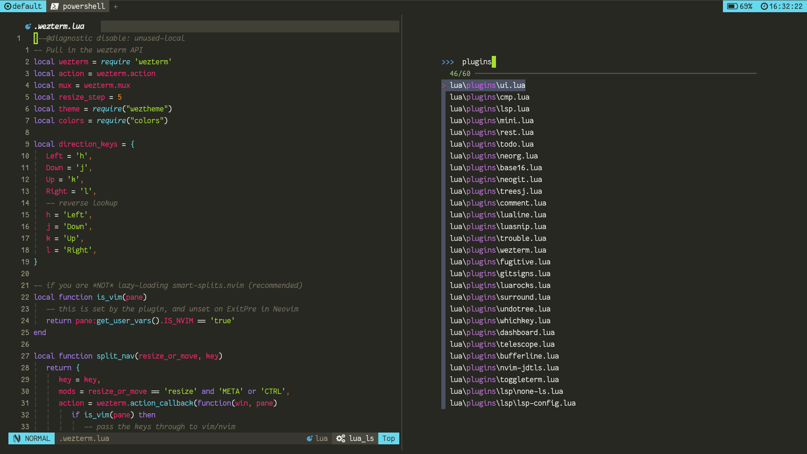This screenshot has width=807, height=454.
Task: Click the clock icon in status bar
Action: tap(764, 6)
